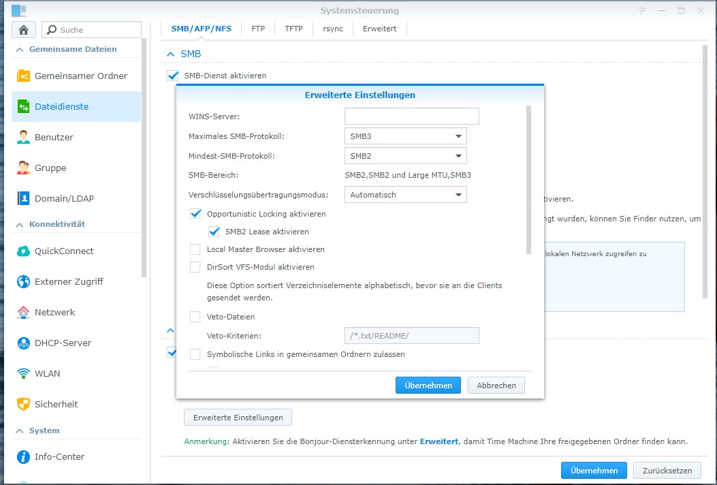Switch to the rsync tab

(x=333, y=29)
